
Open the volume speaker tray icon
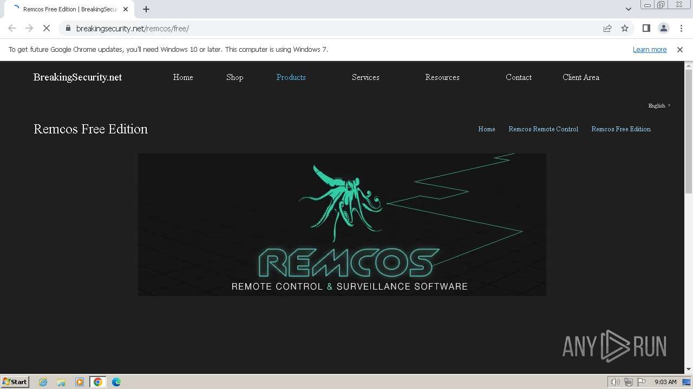[616, 382]
